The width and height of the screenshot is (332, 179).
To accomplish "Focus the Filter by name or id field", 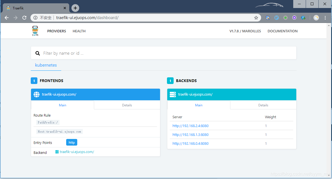I will [x=163, y=53].
